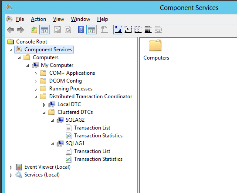Open the Window menu

[81, 19]
